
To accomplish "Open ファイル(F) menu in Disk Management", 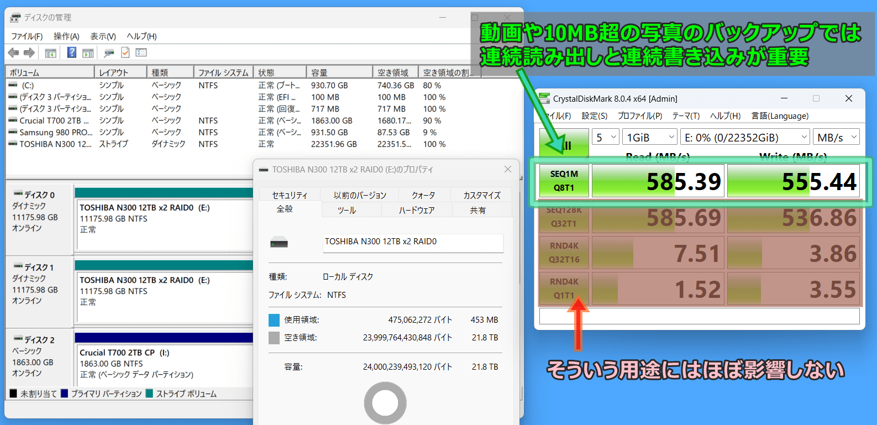I will coord(27,36).
